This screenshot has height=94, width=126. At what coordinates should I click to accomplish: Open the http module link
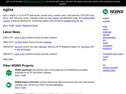pyautogui.click(x=18, y=49)
